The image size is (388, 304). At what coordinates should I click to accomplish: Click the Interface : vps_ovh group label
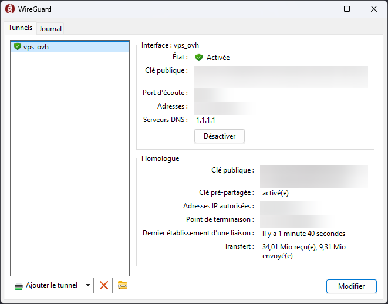point(170,45)
